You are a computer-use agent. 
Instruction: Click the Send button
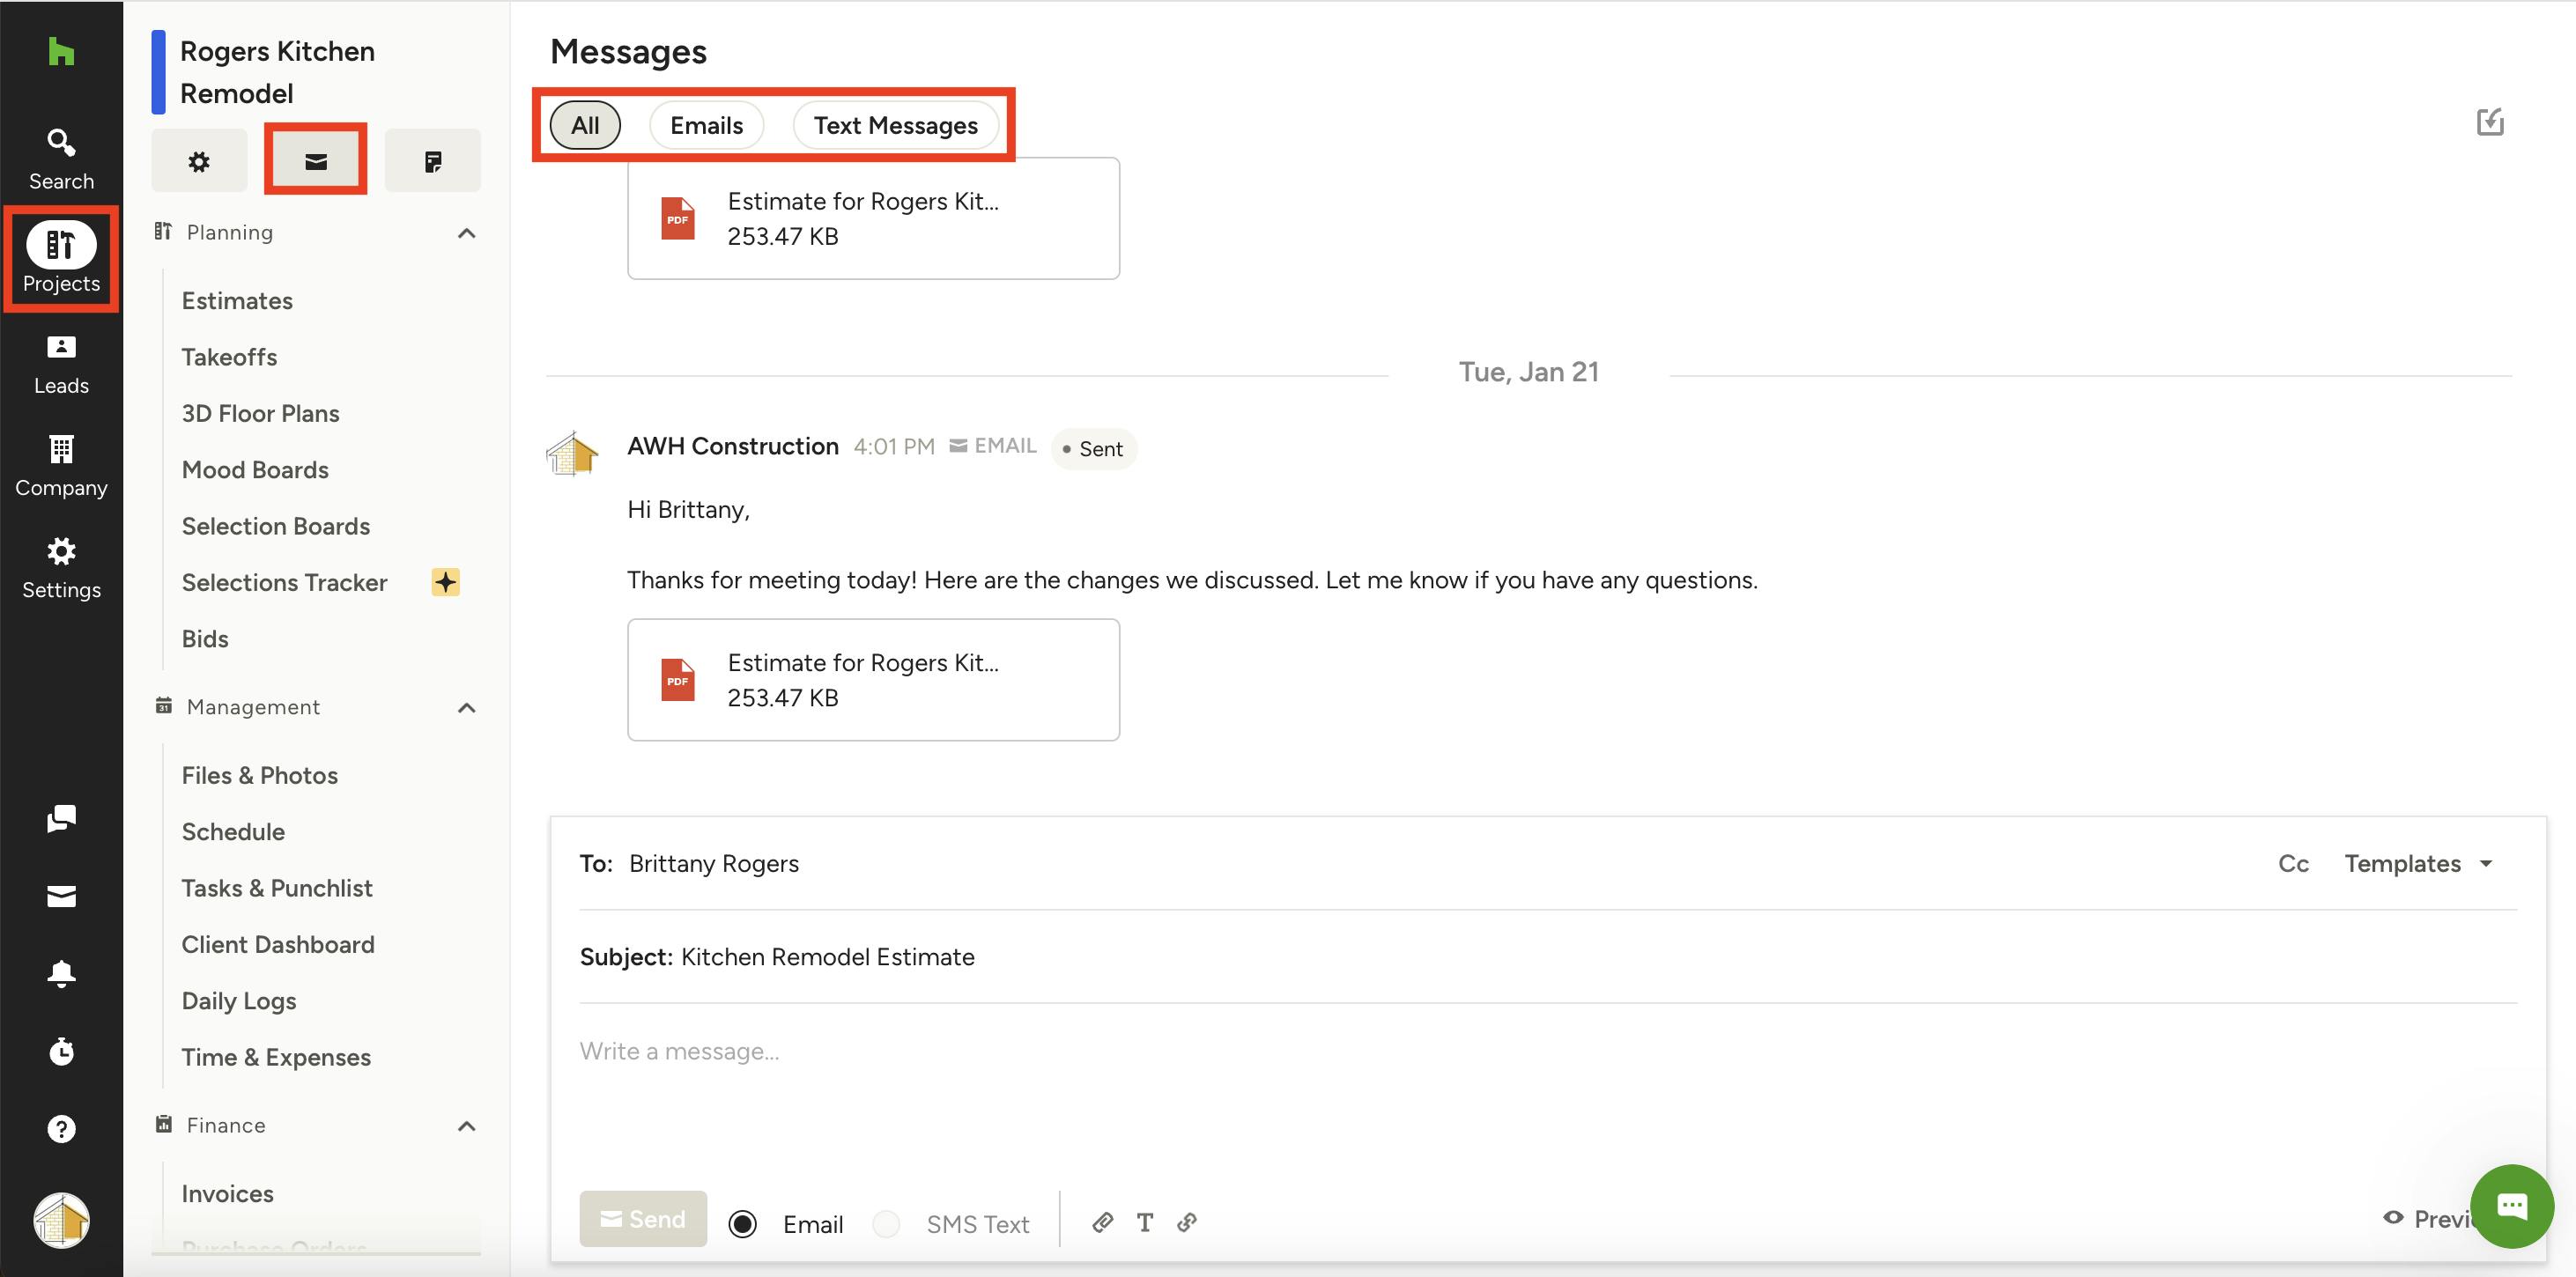[x=643, y=1219]
